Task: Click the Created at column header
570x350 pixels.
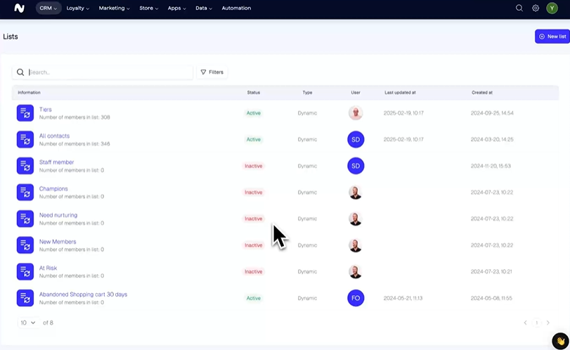Action: tap(482, 92)
